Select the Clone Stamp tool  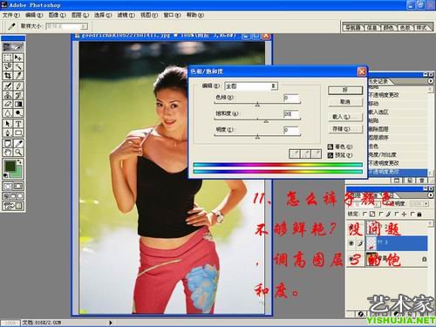point(8,95)
